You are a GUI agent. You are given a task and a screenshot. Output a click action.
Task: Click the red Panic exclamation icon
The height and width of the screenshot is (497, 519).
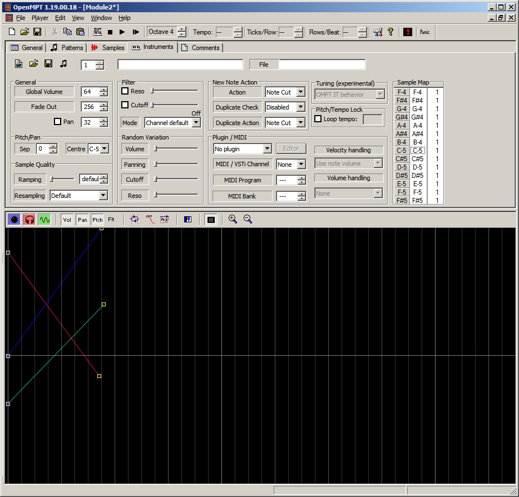(408, 32)
